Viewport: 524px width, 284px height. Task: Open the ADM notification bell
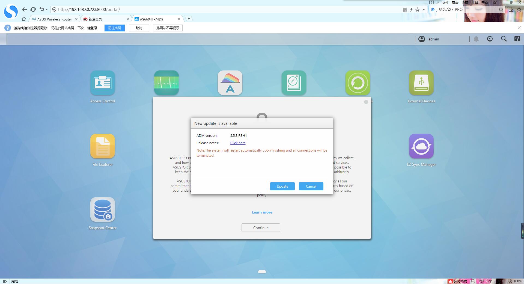pyautogui.click(x=476, y=39)
